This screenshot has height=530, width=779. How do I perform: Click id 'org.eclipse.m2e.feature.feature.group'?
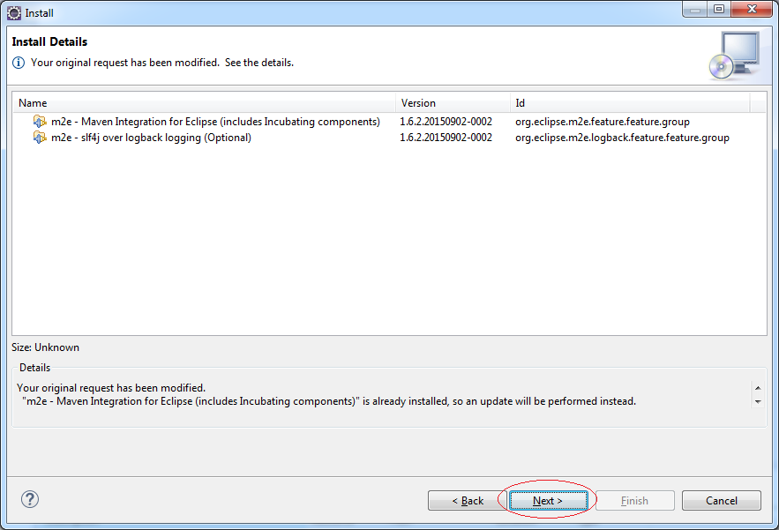603,122
